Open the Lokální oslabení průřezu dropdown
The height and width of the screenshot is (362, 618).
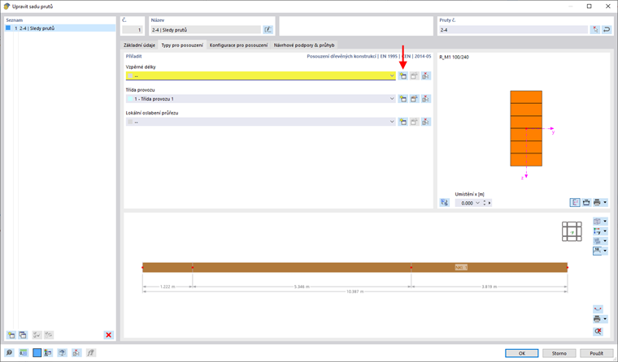pos(392,122)
